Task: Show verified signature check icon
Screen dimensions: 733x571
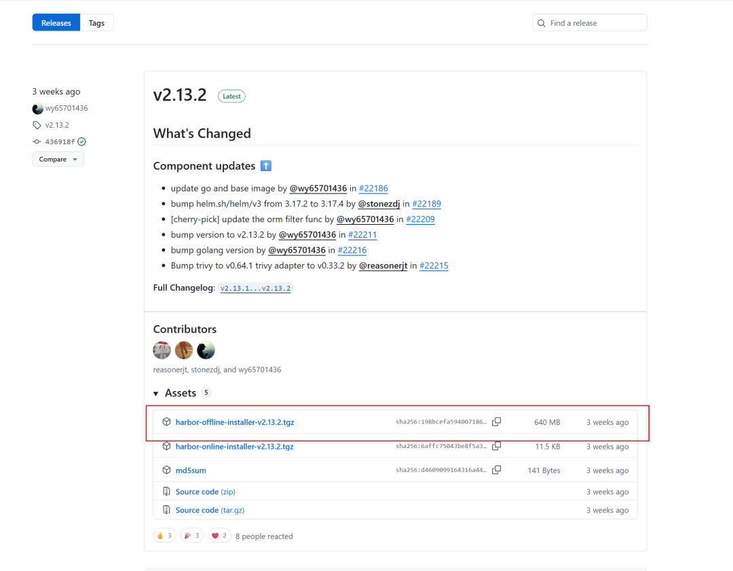Action: [x=82, y=142]
